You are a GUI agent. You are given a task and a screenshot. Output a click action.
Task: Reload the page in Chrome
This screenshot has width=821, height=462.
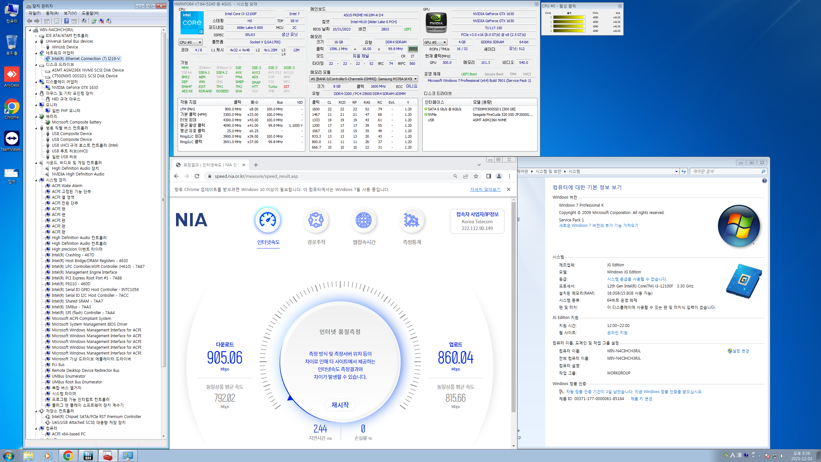click(x=197, y=176)
